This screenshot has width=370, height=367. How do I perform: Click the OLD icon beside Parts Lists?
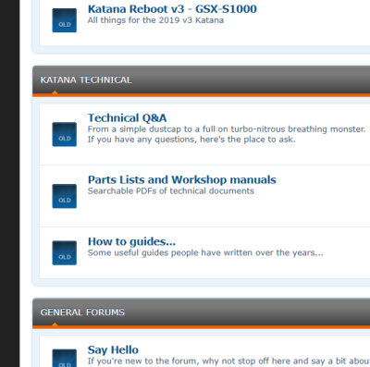(x=65, y=196)
